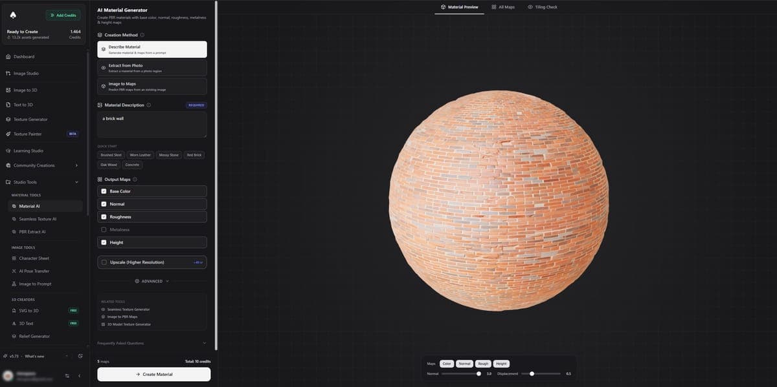Open Dashboard via its home icon

click(x=8, y=57)
